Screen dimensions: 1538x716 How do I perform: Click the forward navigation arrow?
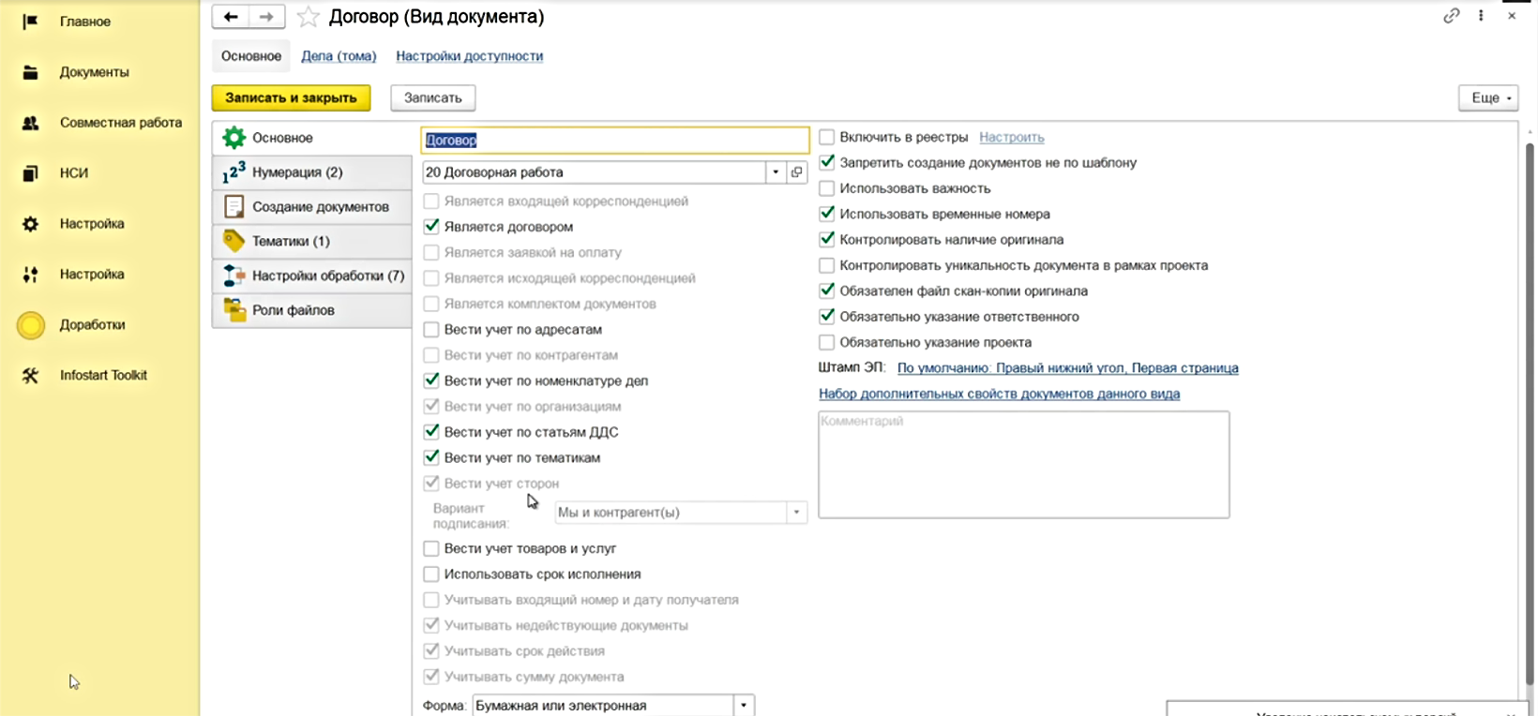coord(266,17)
